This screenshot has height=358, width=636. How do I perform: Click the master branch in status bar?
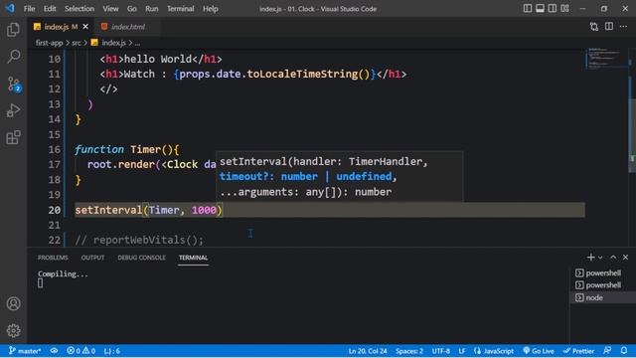[25, 351]
